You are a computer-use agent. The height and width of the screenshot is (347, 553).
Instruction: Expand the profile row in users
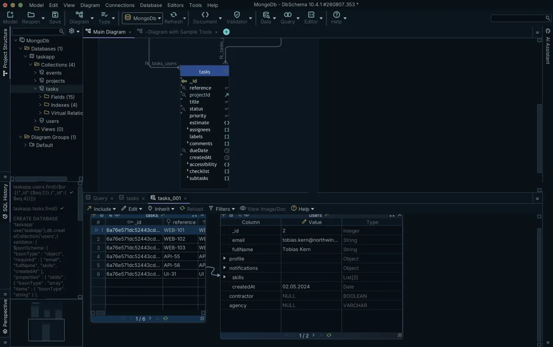tap(224, 259)
